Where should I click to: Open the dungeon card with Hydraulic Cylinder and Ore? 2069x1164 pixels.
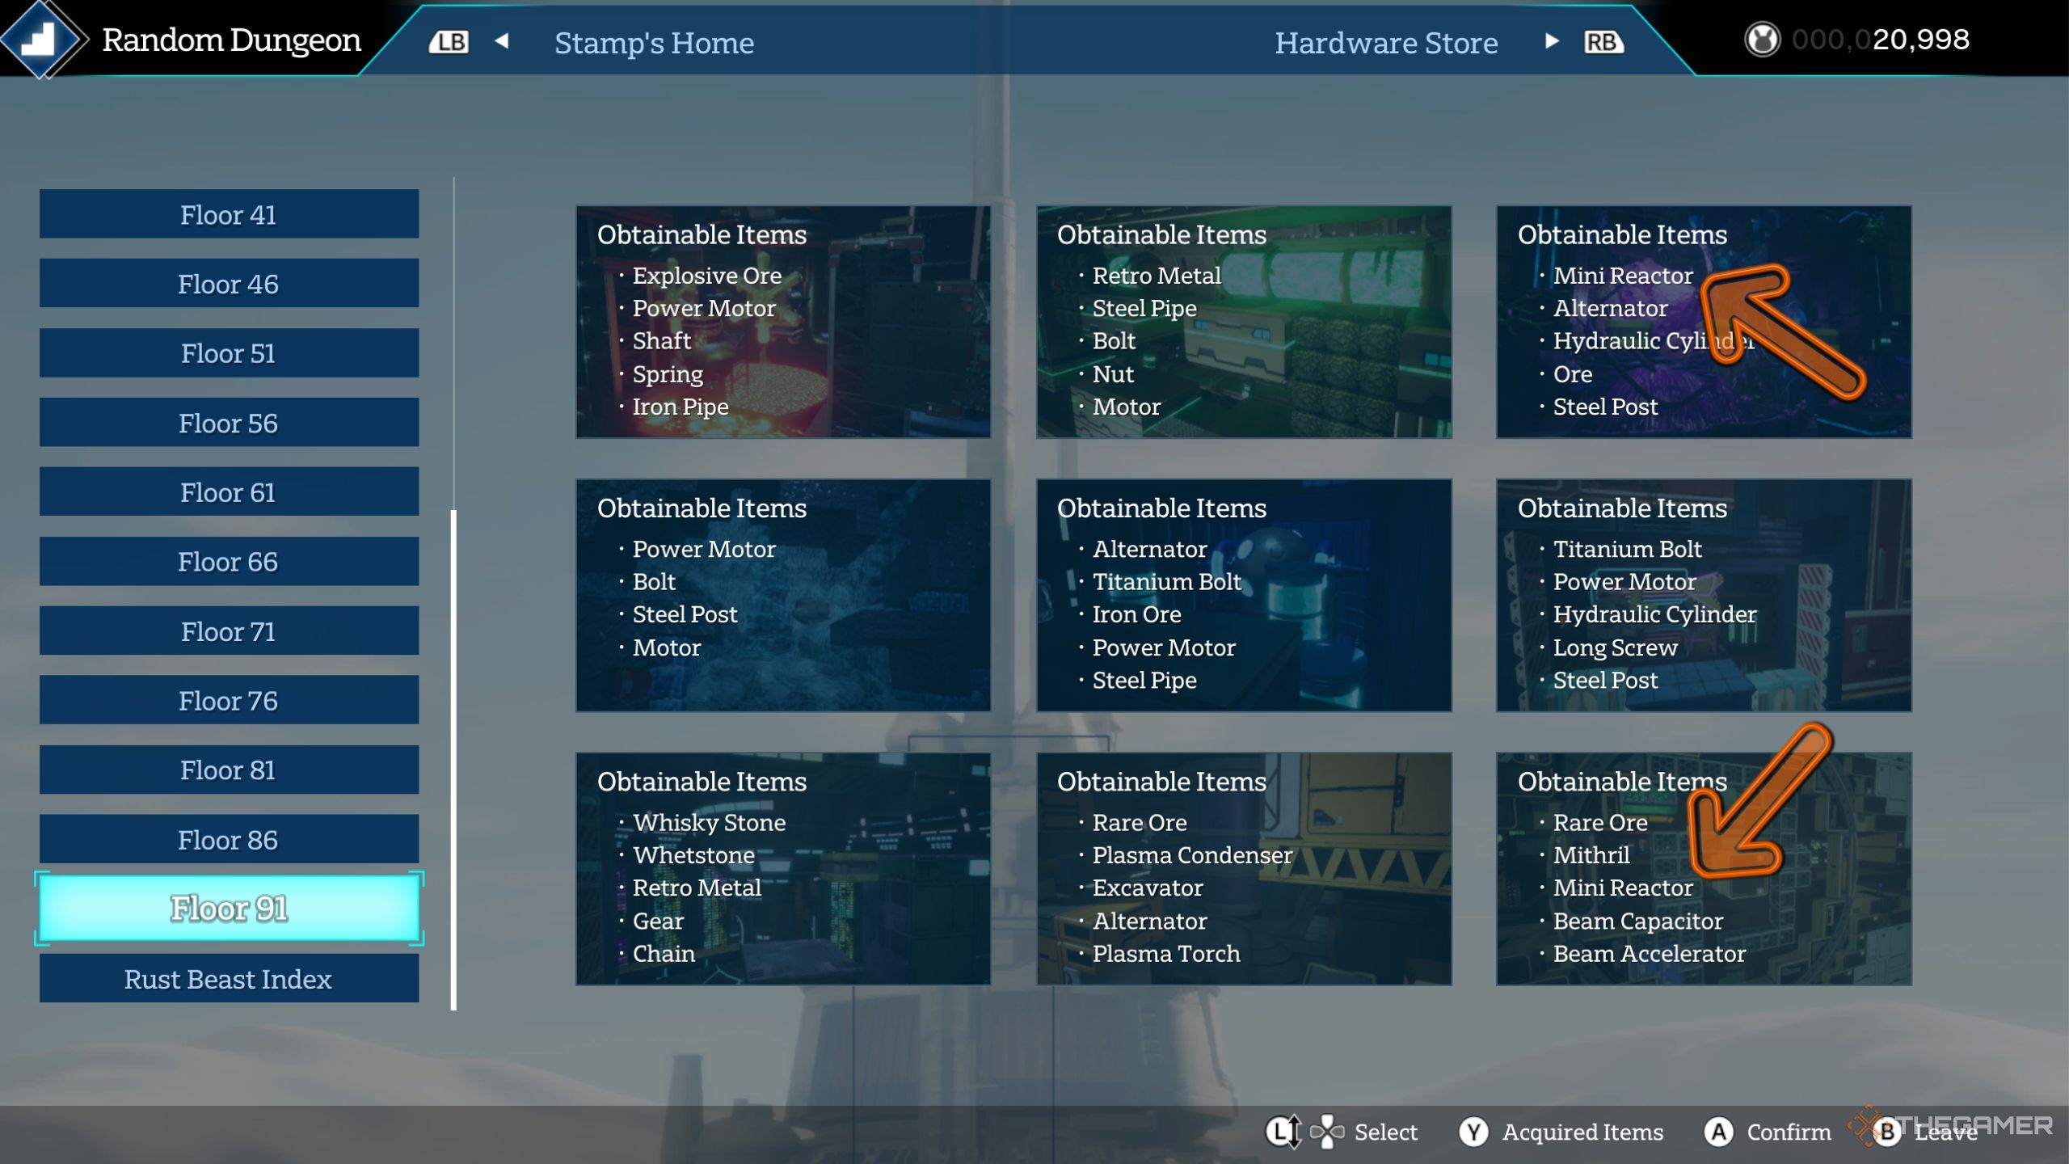(x=1704, y=322)
